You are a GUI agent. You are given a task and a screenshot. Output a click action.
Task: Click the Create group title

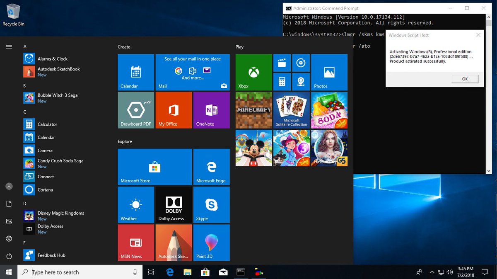[124, 47]
